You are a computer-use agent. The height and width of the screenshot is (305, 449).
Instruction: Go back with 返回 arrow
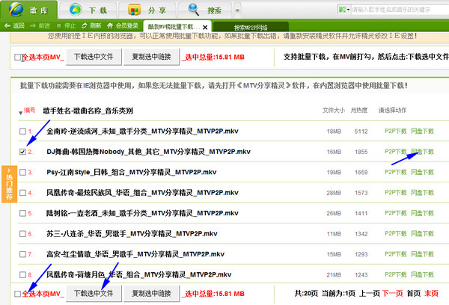[x=14, y=25]
